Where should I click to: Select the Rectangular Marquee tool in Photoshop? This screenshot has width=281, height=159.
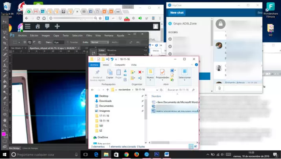pyautogui.click(x=4, y=26)
